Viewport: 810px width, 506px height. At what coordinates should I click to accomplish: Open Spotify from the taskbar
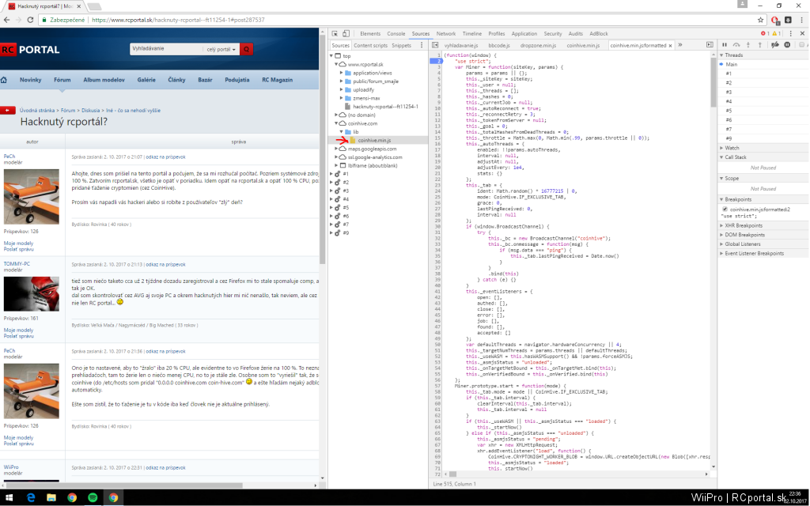pos(93,498)
